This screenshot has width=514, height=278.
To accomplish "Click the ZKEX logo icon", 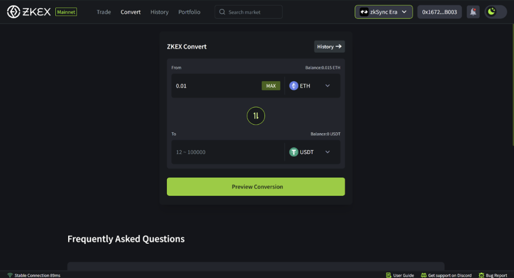I will [x=13, y=12].
